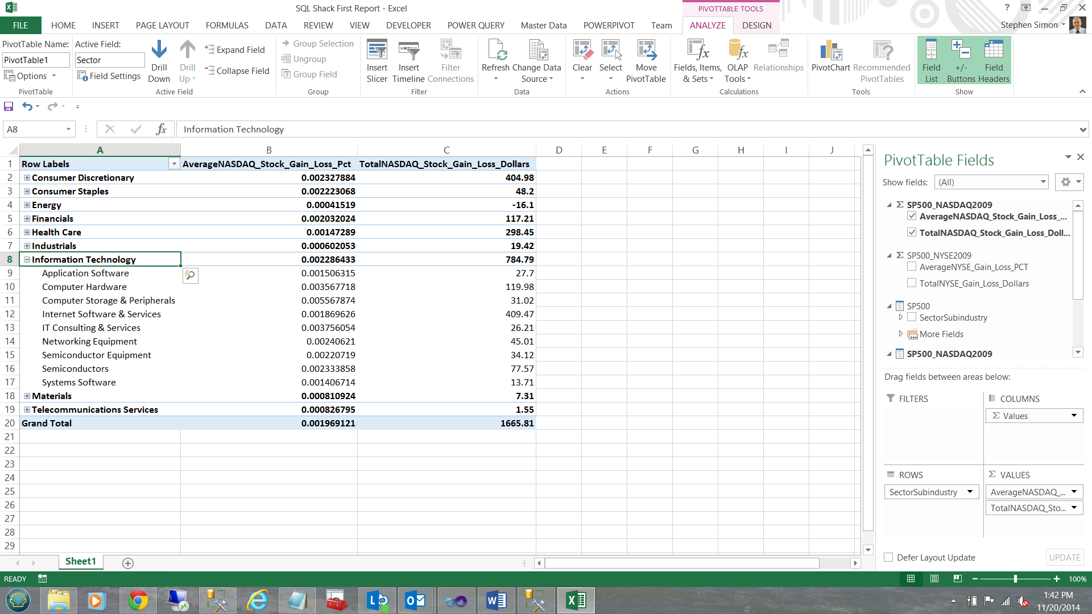Check the AverageNYSE_Gain_Loss_PCT field
The width and height of the screenshot is (1092, 614).
pyautogui.click(x=912, y=267)
